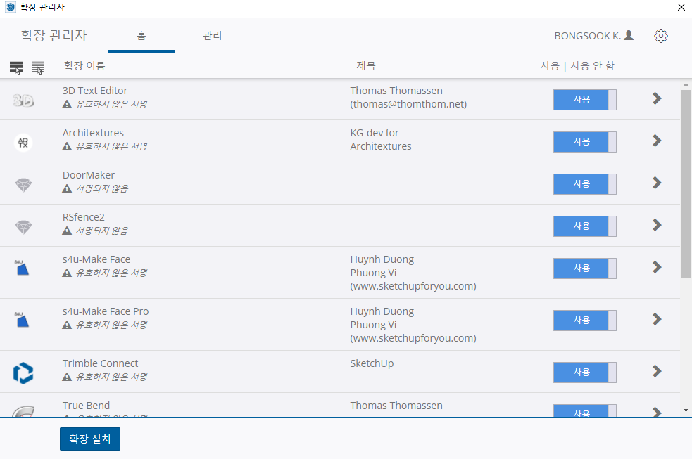Screen dimensions: 692x459
Task: Close the 확장 관리자 window
Action: coord(681,7)
